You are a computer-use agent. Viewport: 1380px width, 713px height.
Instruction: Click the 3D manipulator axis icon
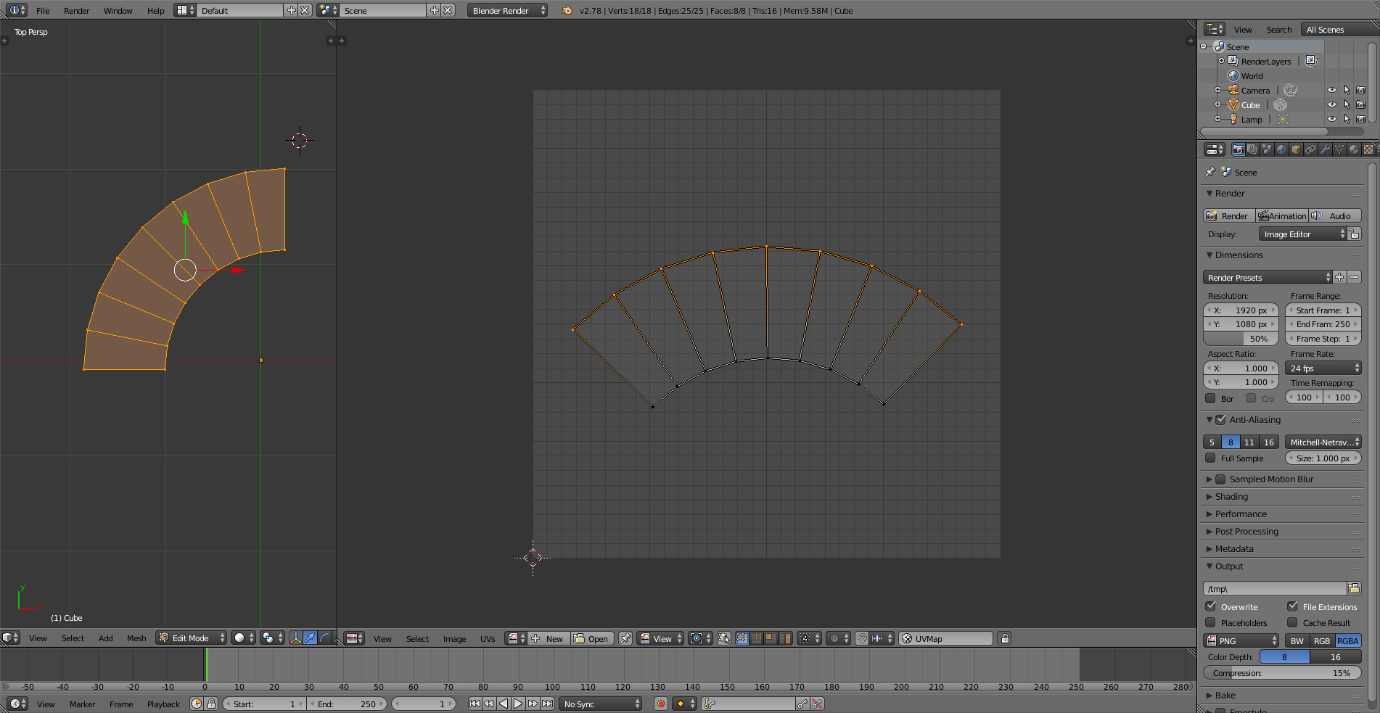pos(295,638)
